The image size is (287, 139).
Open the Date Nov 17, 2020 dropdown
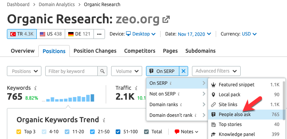pyautogui.click(x=195, y=34)
